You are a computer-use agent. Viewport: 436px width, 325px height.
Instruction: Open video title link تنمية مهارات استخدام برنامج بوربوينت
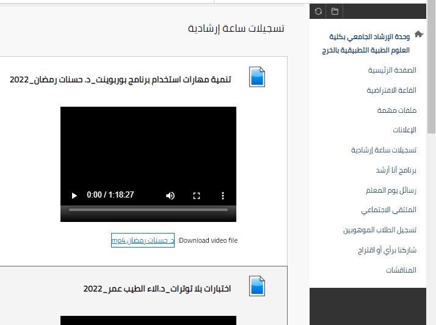(x=121, y=80)
